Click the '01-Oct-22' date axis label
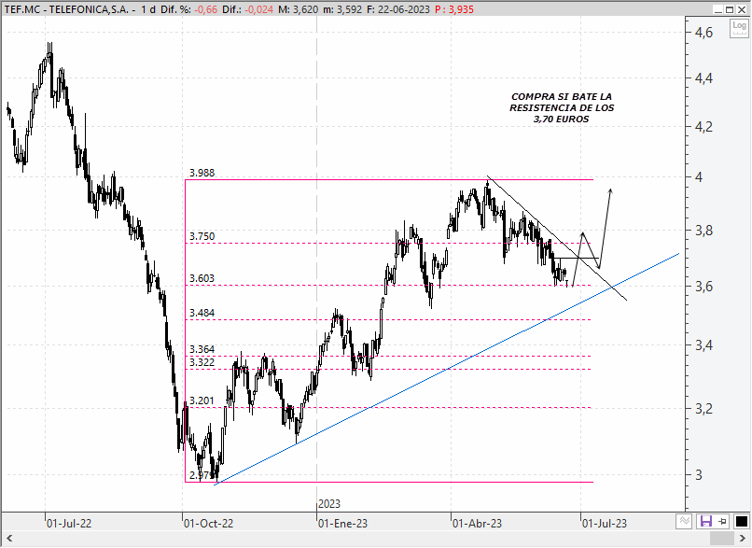 tap(208, 523)
